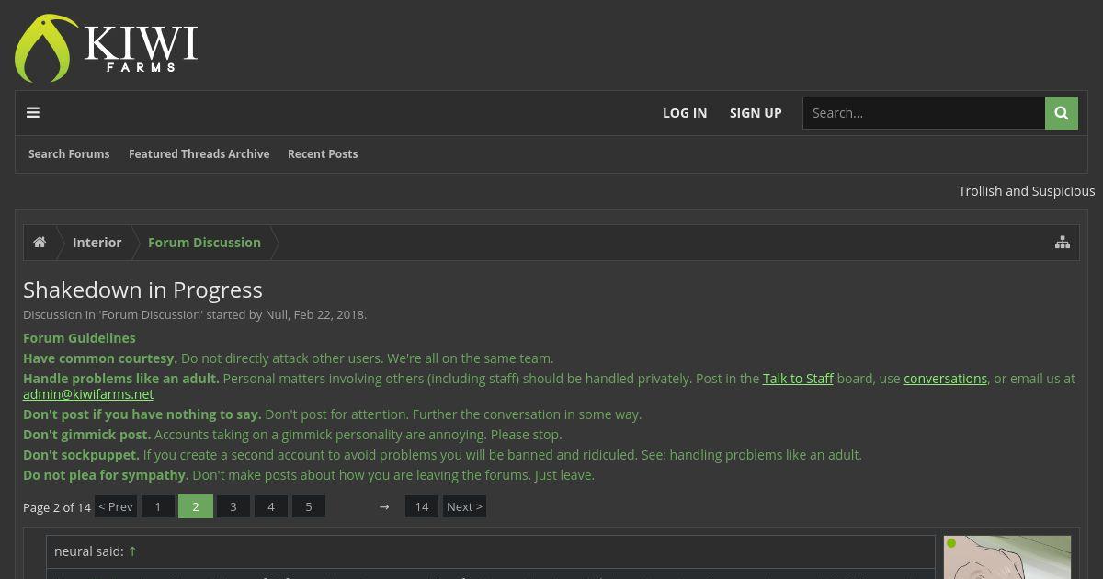Click the Forum Guidelines heading
1103x579 pixels.
(79, 338)
